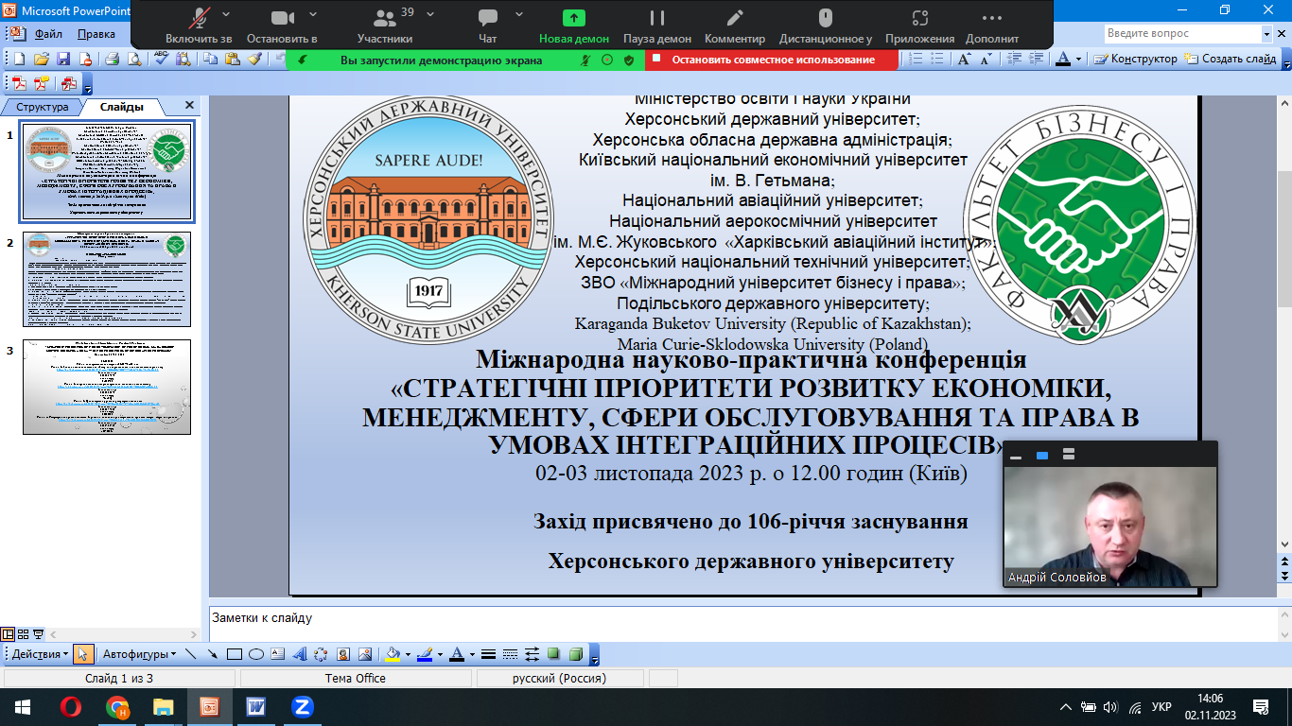Click the Конструктор button
Screen dimensions: 1292x726
tap(1135, 59)
